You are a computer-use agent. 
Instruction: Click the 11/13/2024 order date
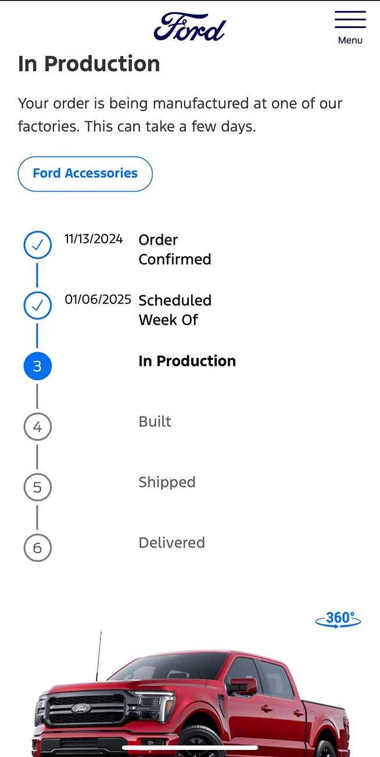tap(94, 239)
